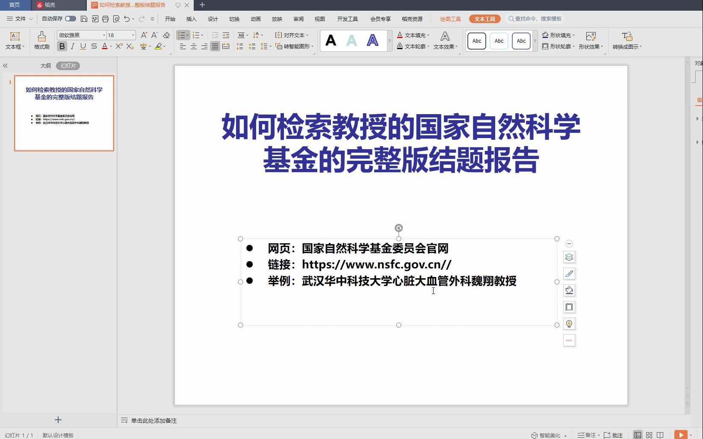Click the lightbulb suggestion icon
Screen dimensions: 703x439
point(569,324)
